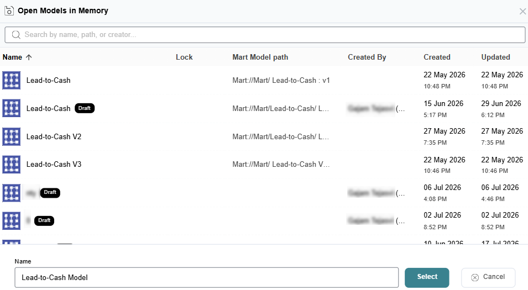Click the model icon in the 06 Jul 2026 row
This screenshot has width=528, height=290.
click(12, 193)
